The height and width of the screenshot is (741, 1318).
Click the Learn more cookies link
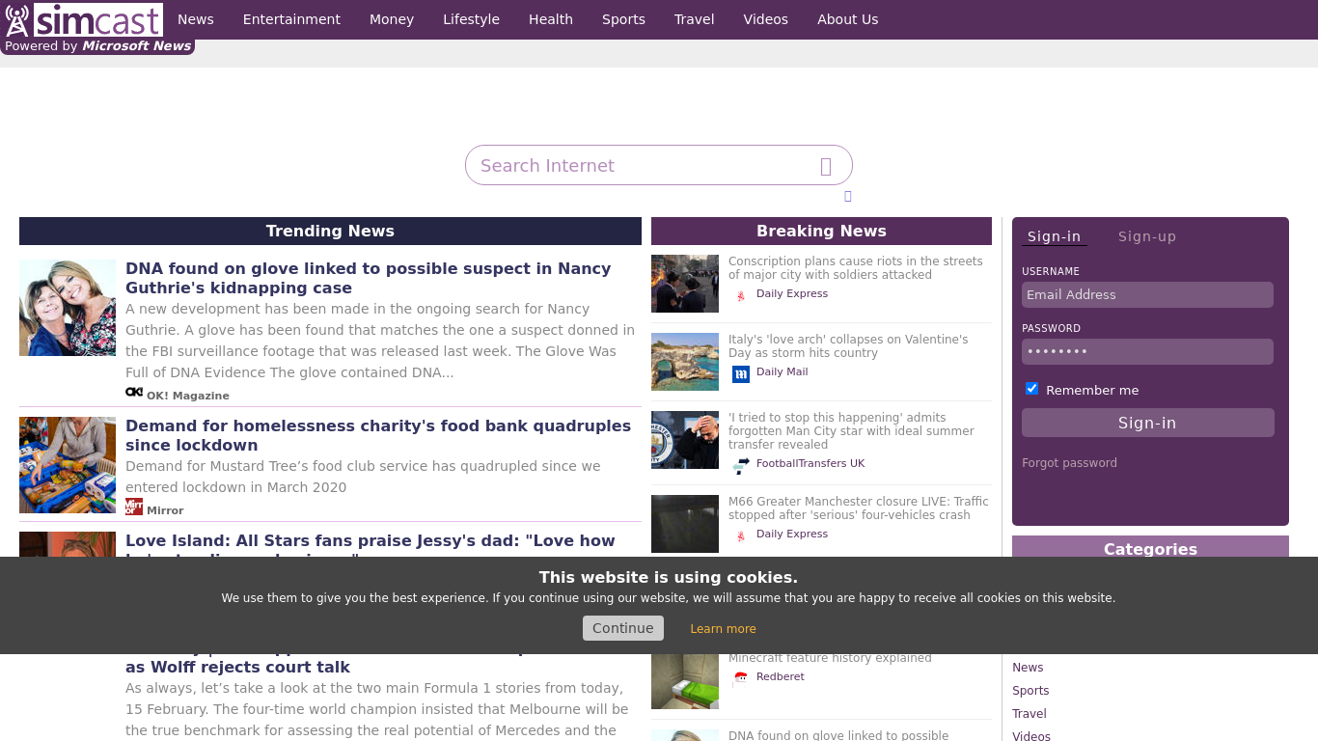[723, 629]
